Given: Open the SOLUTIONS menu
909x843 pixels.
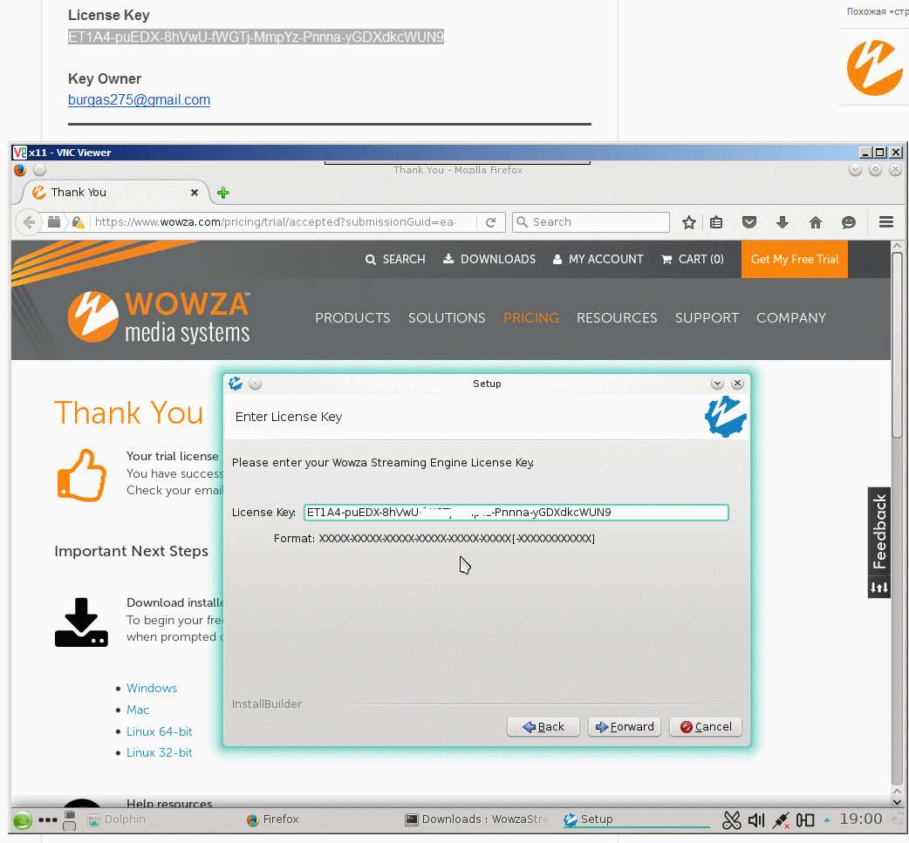Looking at the screenshot, I should [447, 318].
